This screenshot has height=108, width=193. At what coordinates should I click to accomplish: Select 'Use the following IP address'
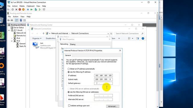[x=68, y=72]
